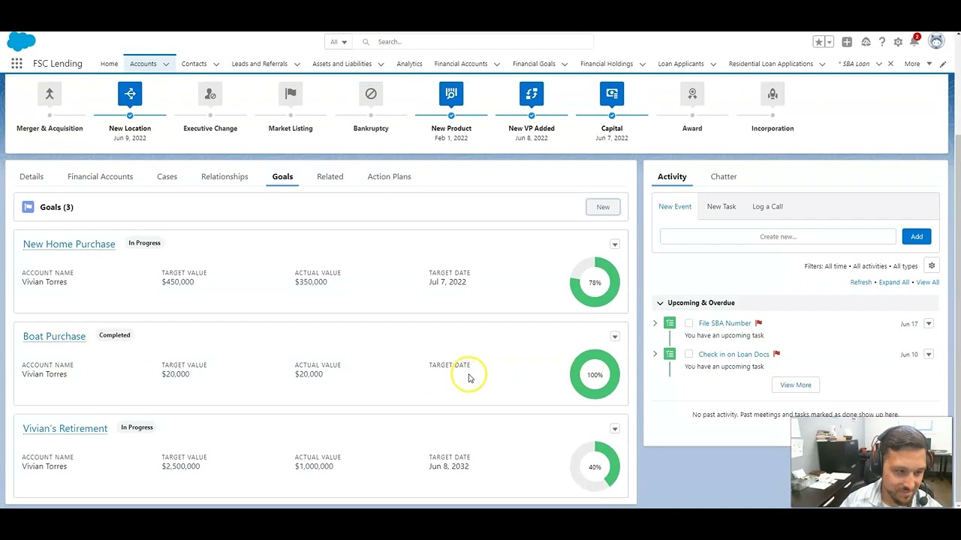Open the New Home Purchase goal actions menu
Viewport: 961px width, 540px height.
(x=615, y=244)
